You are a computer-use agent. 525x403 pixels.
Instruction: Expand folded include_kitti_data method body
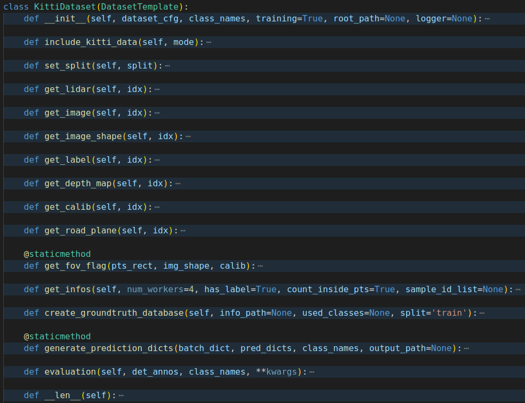point(209,42)
